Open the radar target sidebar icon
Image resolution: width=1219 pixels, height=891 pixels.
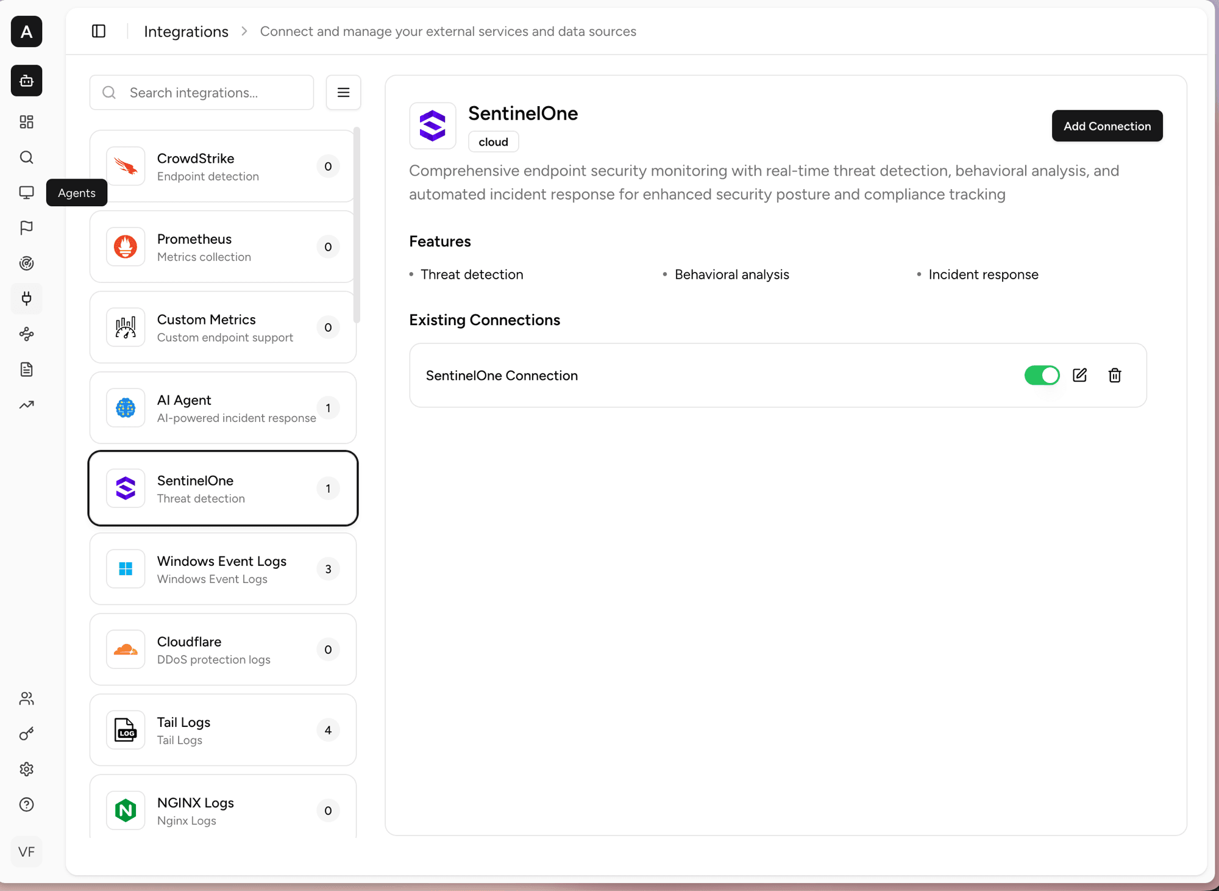tap(26, 263)
